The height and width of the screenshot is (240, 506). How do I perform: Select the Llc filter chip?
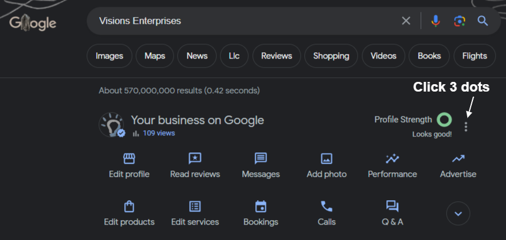point(234,56)
